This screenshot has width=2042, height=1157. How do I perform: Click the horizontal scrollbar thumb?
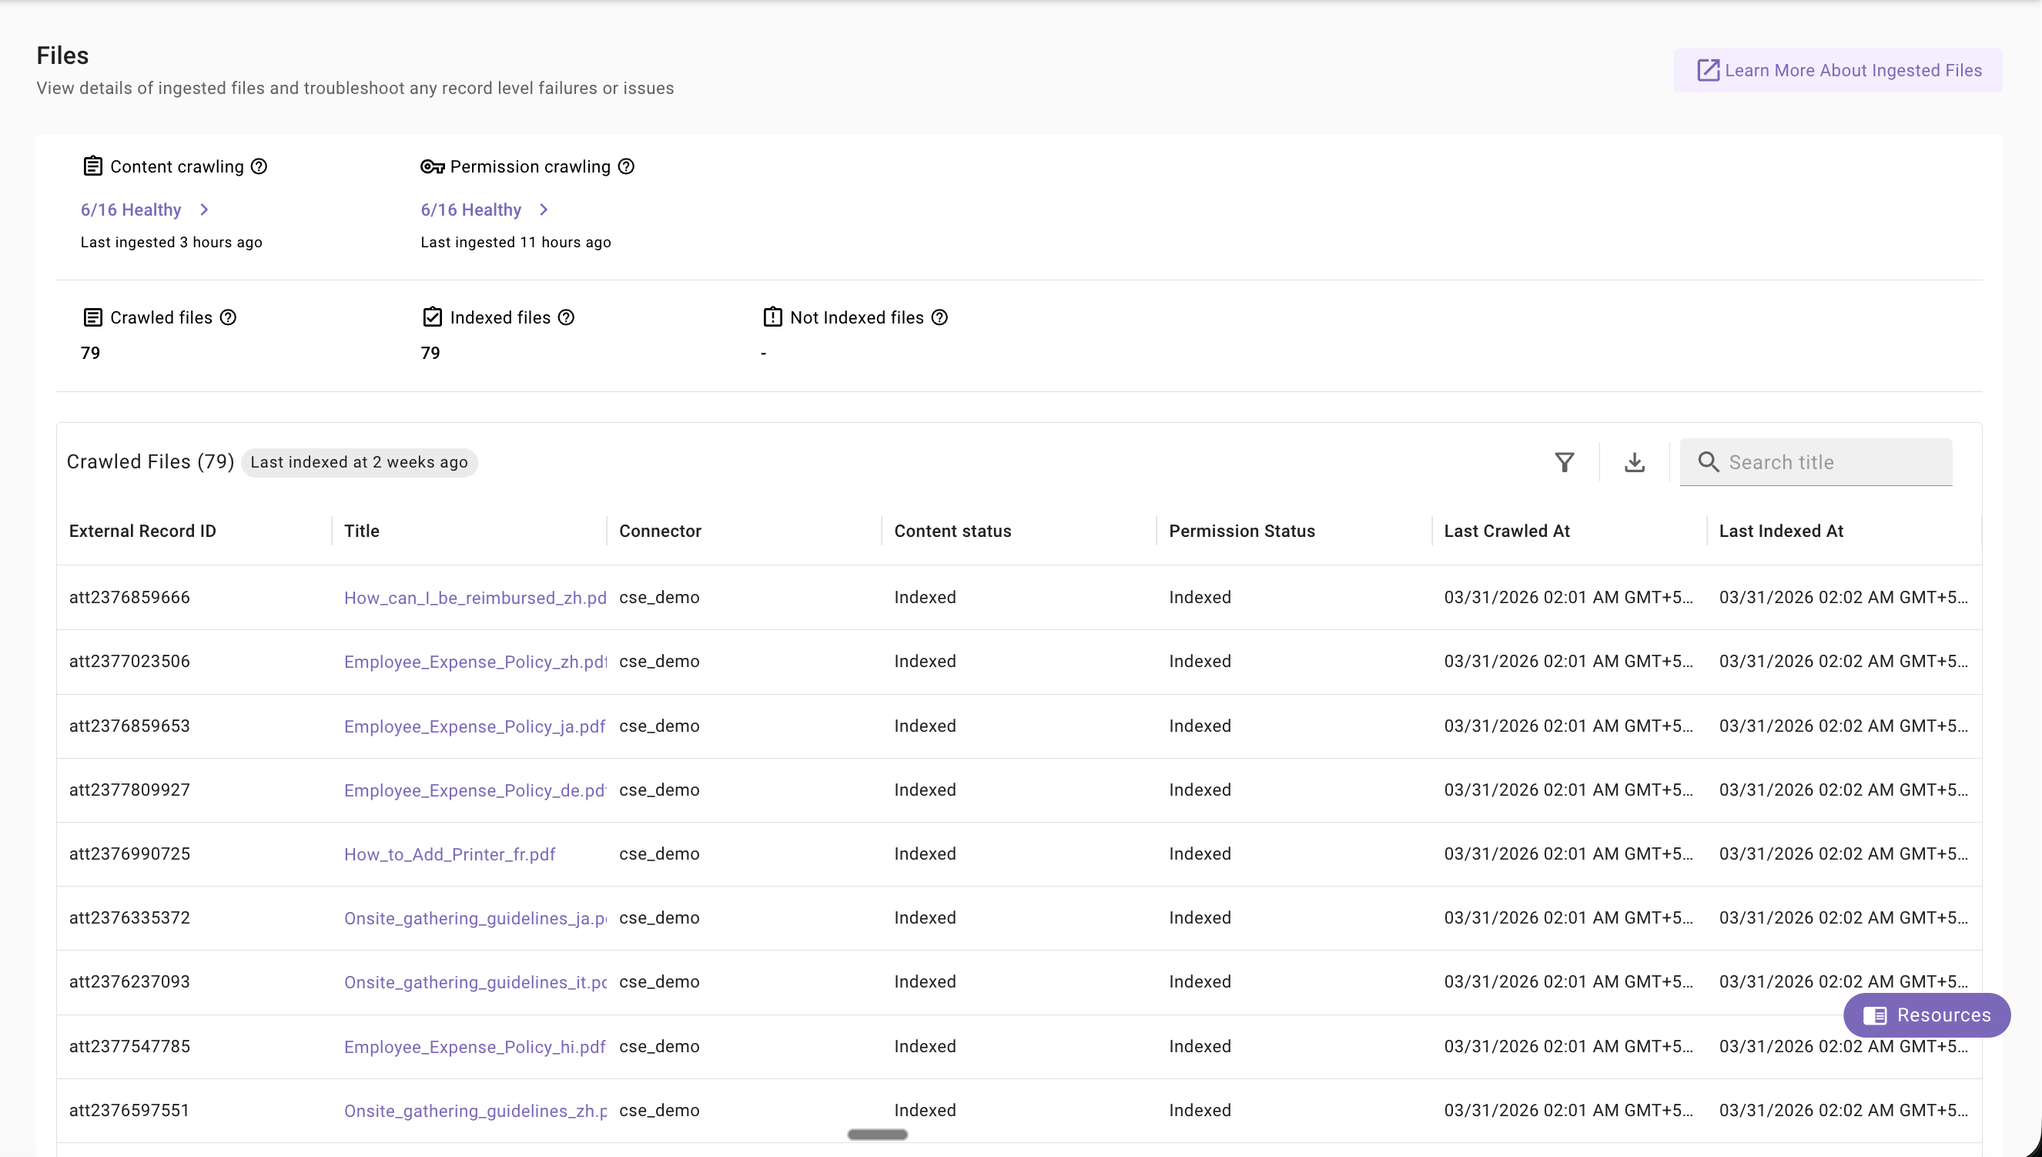click(x=877, y=1134)
